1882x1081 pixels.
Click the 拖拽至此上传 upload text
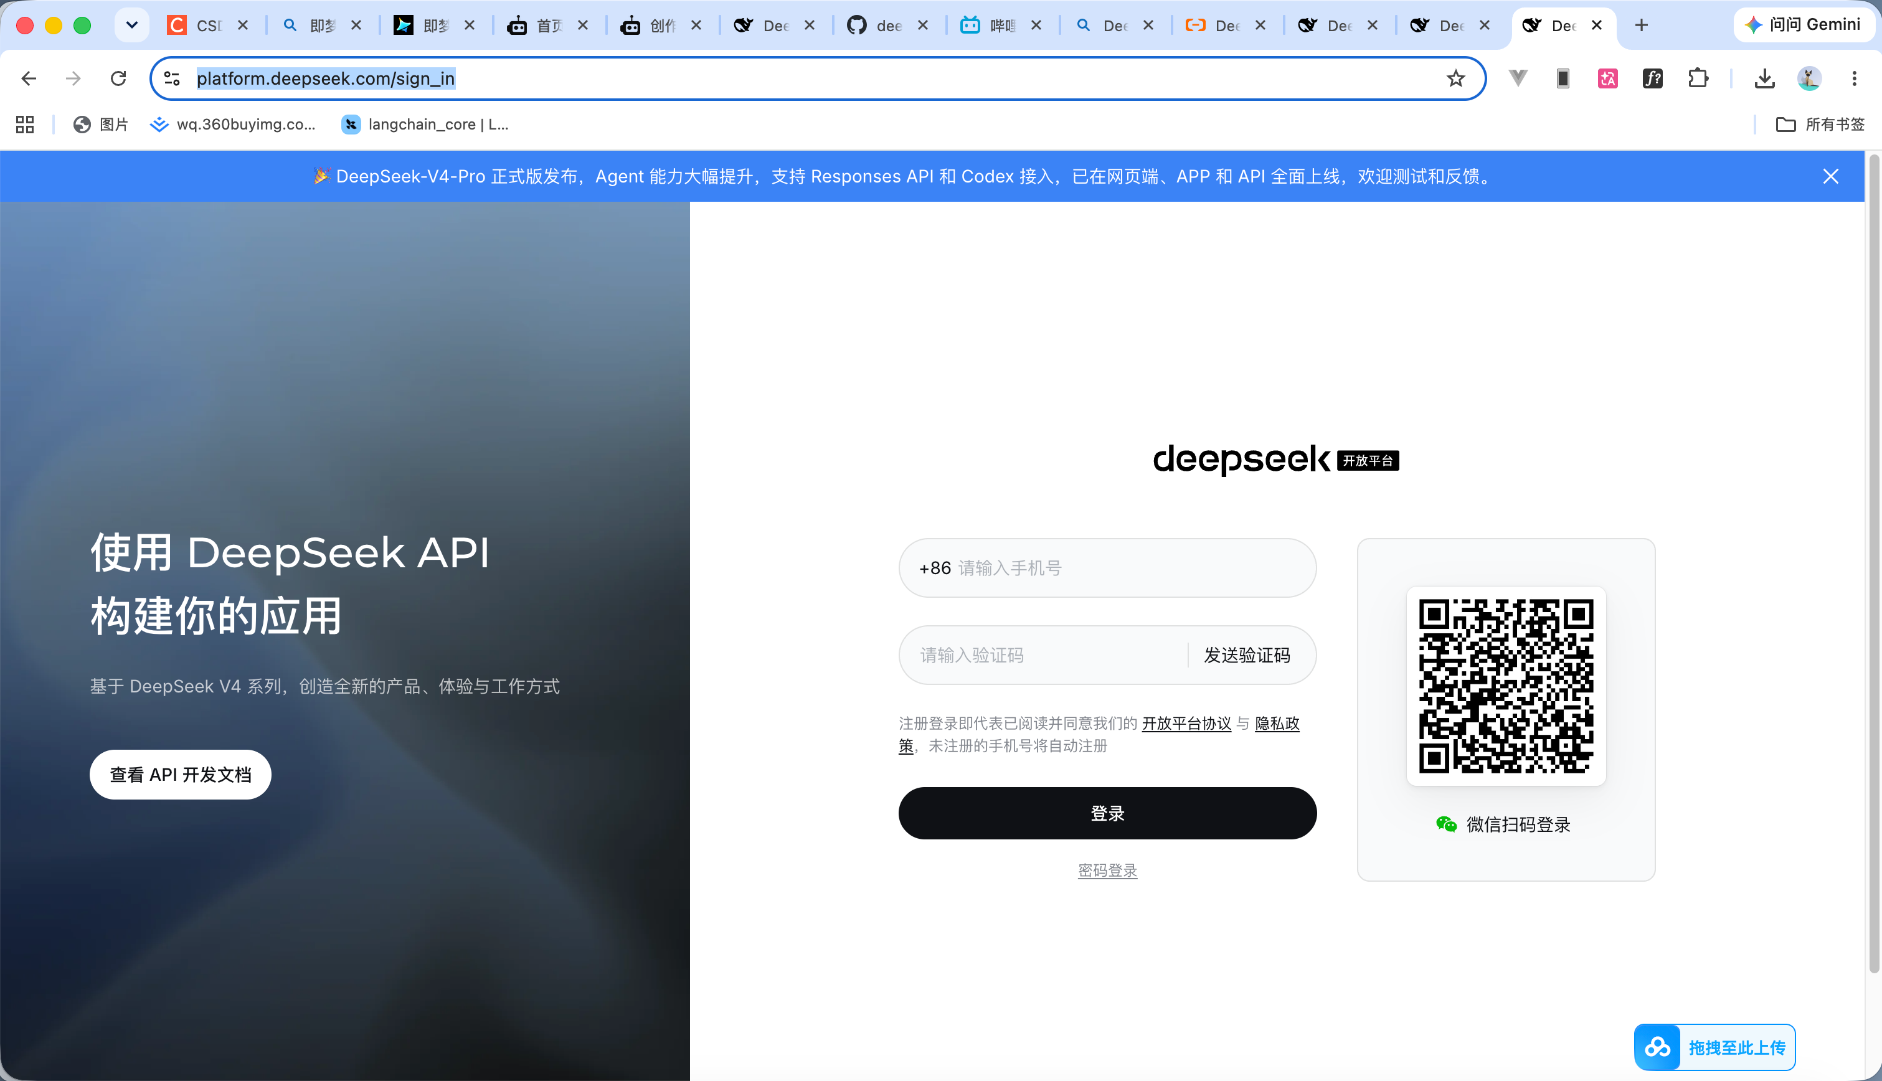click(x=1736, y=1047)
